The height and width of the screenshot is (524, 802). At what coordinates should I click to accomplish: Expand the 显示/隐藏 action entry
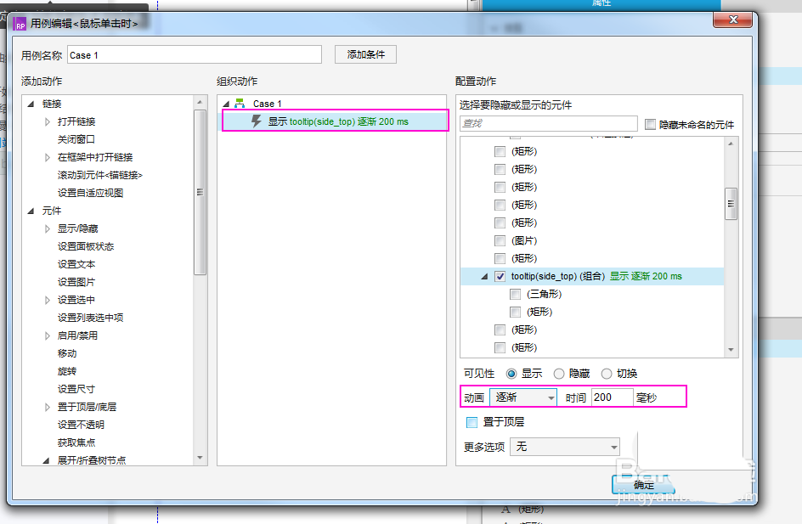[x=48, y=228]
